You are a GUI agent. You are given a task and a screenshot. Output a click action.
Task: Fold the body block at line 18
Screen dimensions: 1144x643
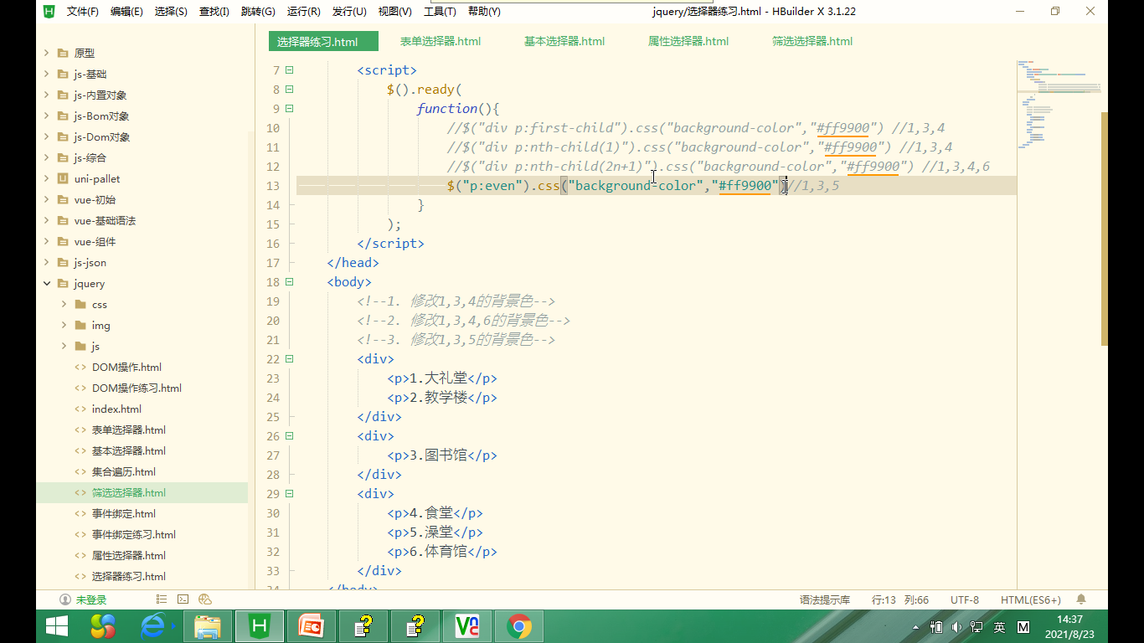tap(290, 282)
